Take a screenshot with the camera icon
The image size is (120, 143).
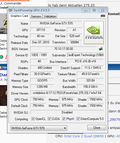103,16
